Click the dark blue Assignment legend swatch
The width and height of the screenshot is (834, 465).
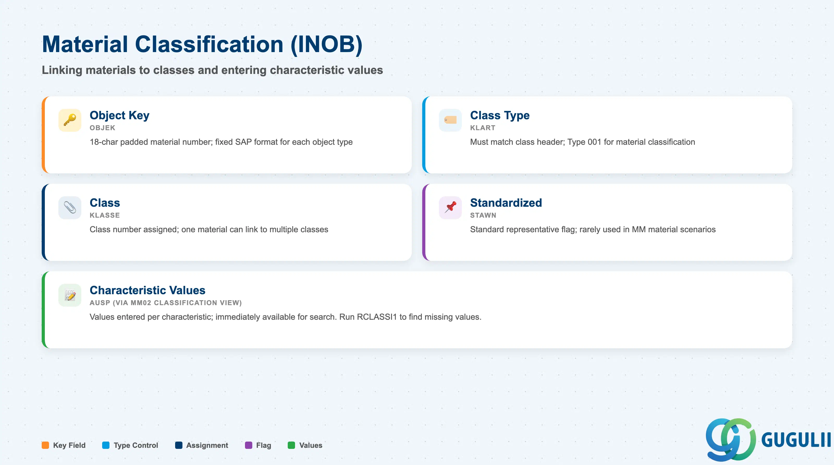179,445
